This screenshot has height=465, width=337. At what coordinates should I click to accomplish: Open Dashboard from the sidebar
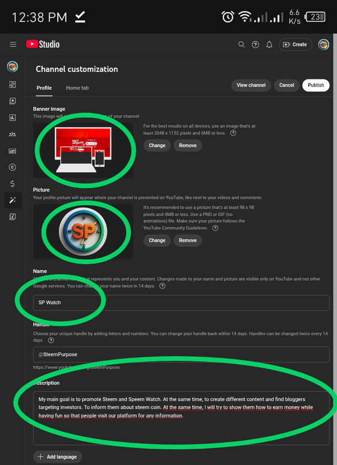pyautogui.click(x=13, y=85)
